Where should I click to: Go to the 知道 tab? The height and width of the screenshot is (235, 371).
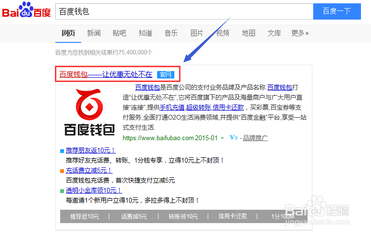[145, 33]
